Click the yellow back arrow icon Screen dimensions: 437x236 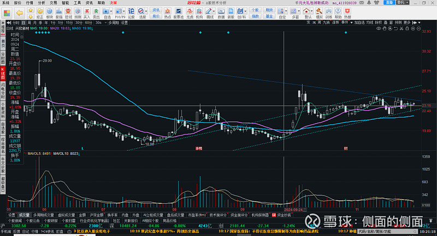tap(19, 13)
